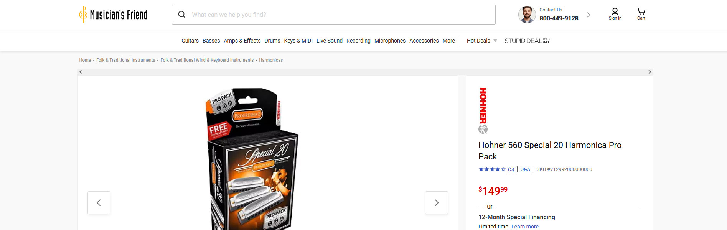Expand the Contact Us chevron arrow

pyautogui.click(x=589, y=15)
